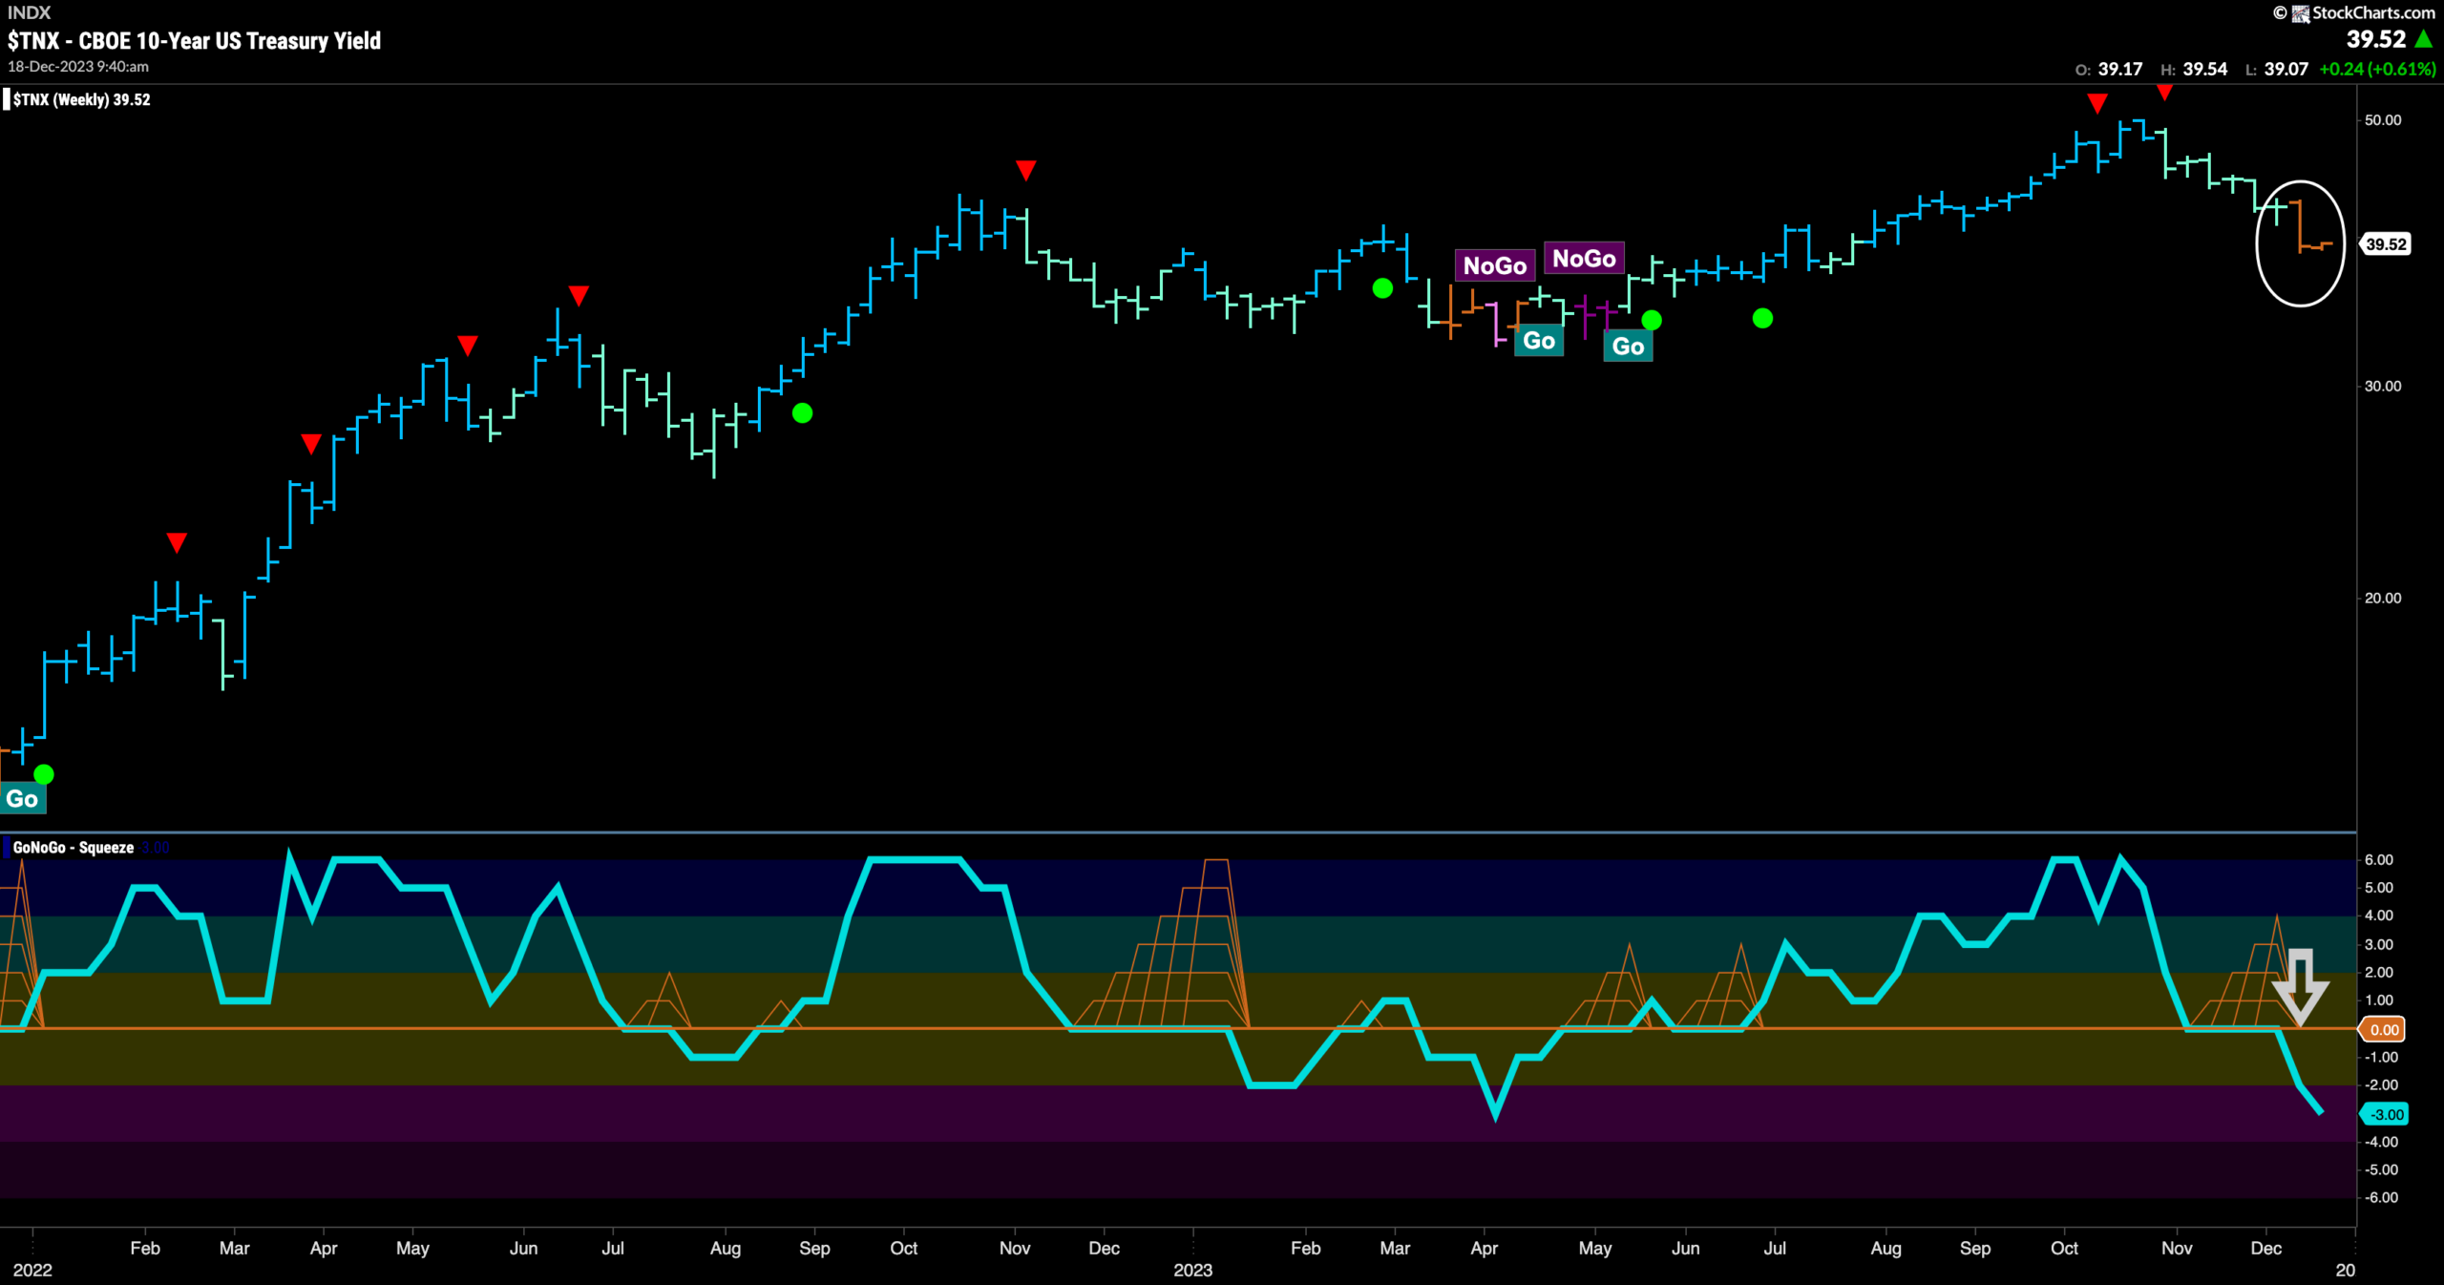Image resolution: width=2444 pixels, height=1285 pixels.
Task: Click the second purple NoGo label
Action: pyautogui.click(x=1584, y=259)
